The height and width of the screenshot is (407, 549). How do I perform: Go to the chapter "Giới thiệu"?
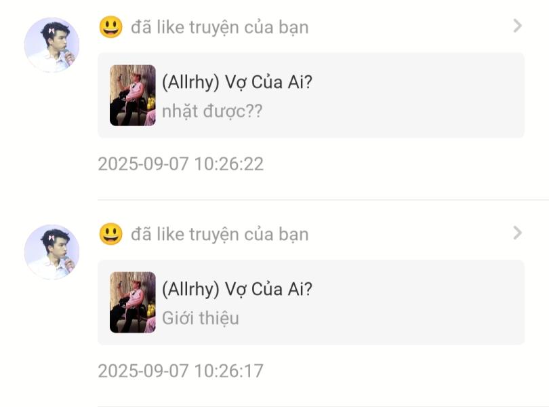click(201, 318)
